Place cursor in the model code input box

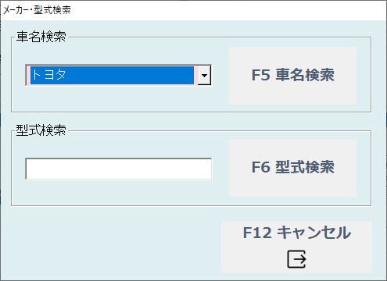119,169
